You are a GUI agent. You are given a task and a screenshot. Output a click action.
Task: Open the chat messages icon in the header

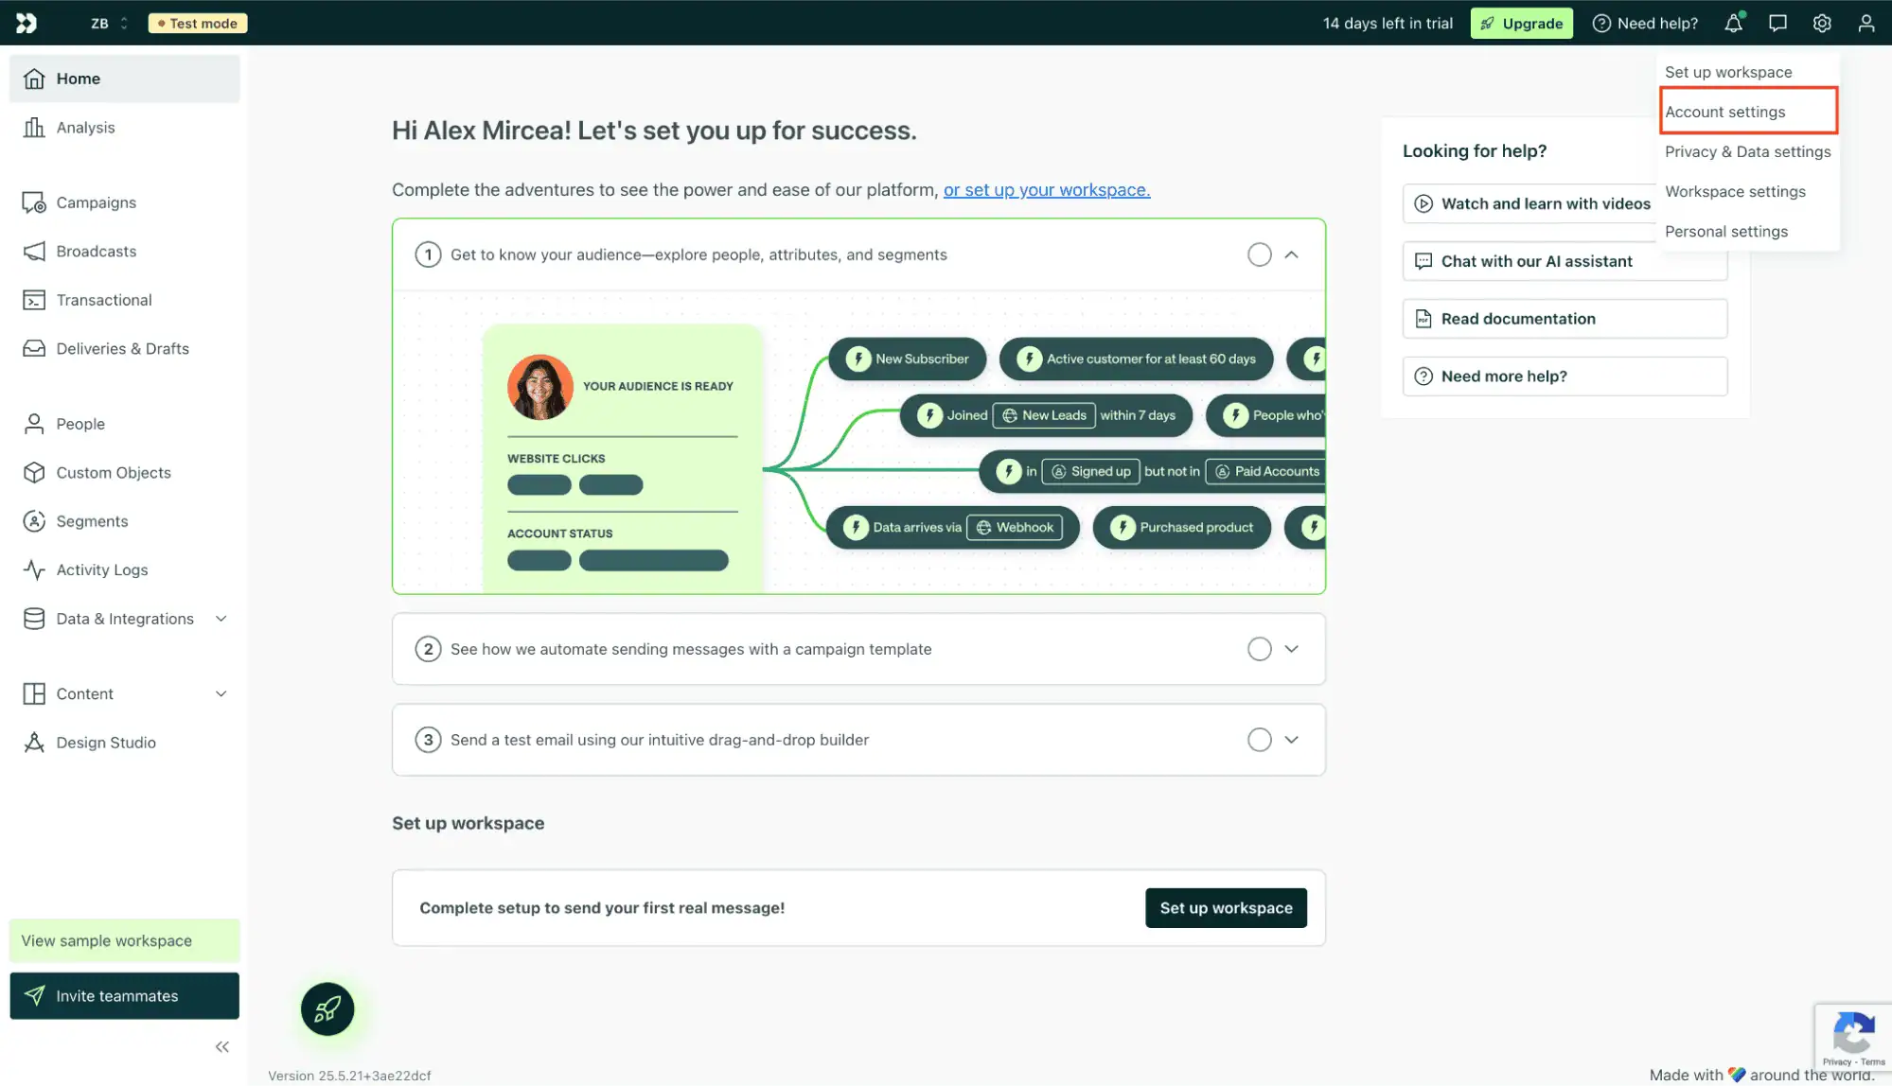1777,23
